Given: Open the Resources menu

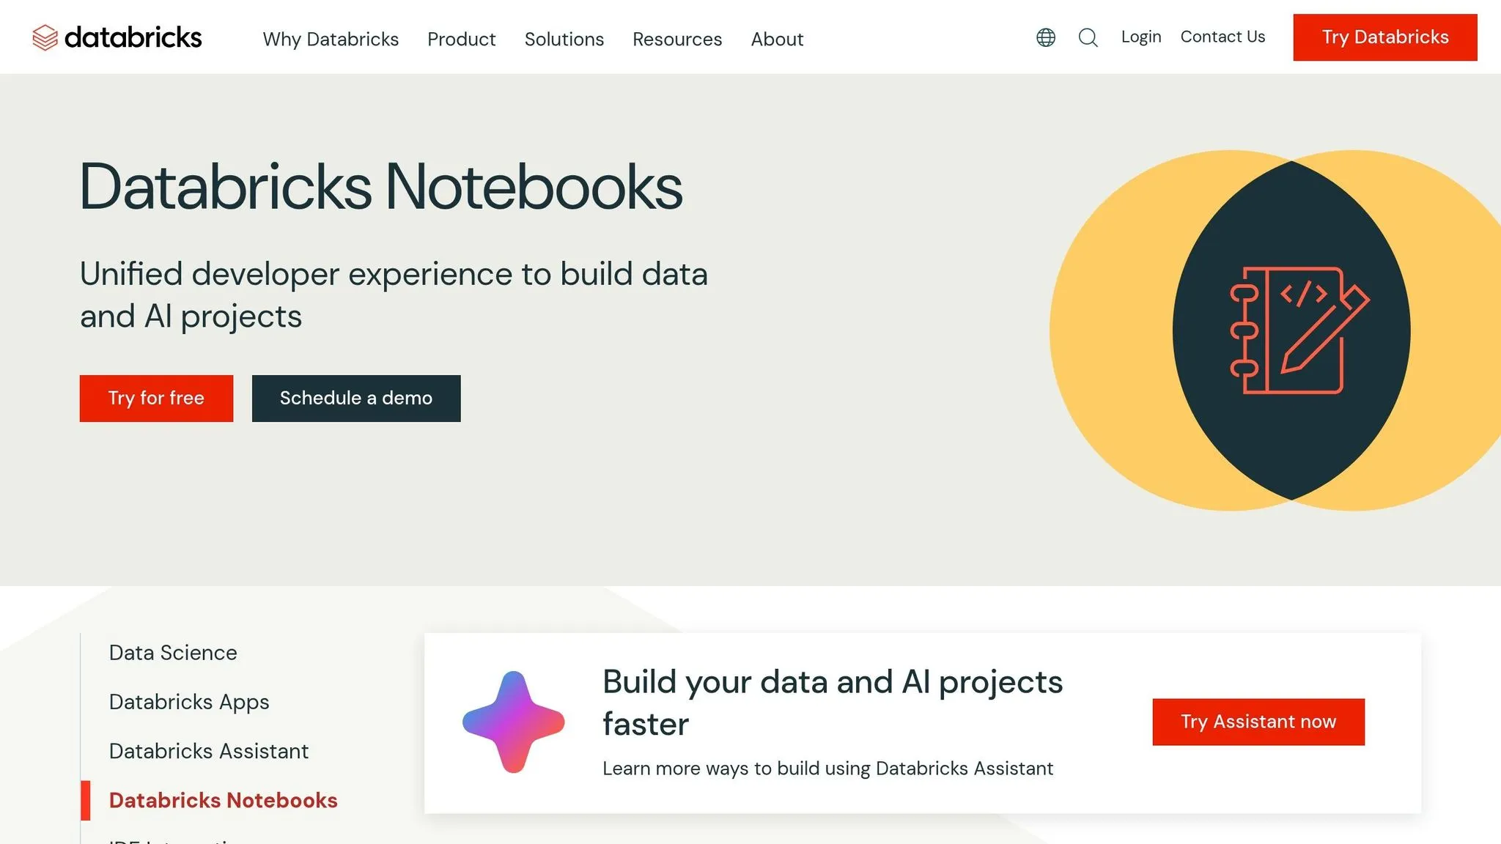Looking at the screenshot, I should [677, 39].
